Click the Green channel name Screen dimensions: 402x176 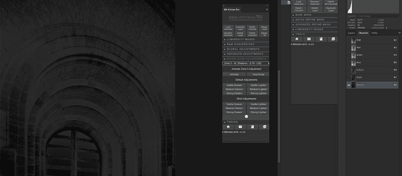point(359,55)
